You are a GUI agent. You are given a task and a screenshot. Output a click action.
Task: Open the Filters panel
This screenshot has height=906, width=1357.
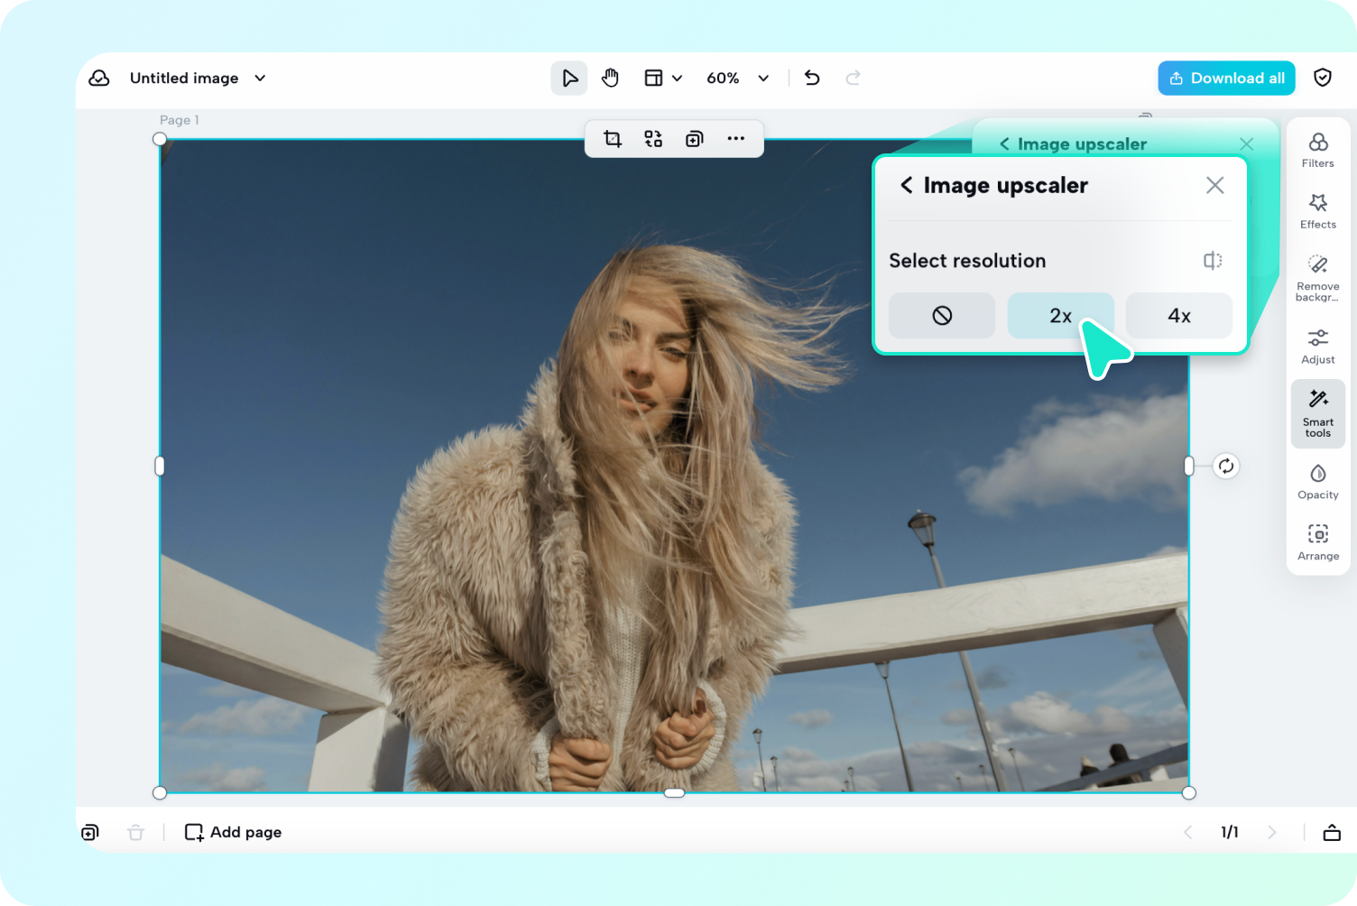pyautogui.click(x=1317, y=150)
